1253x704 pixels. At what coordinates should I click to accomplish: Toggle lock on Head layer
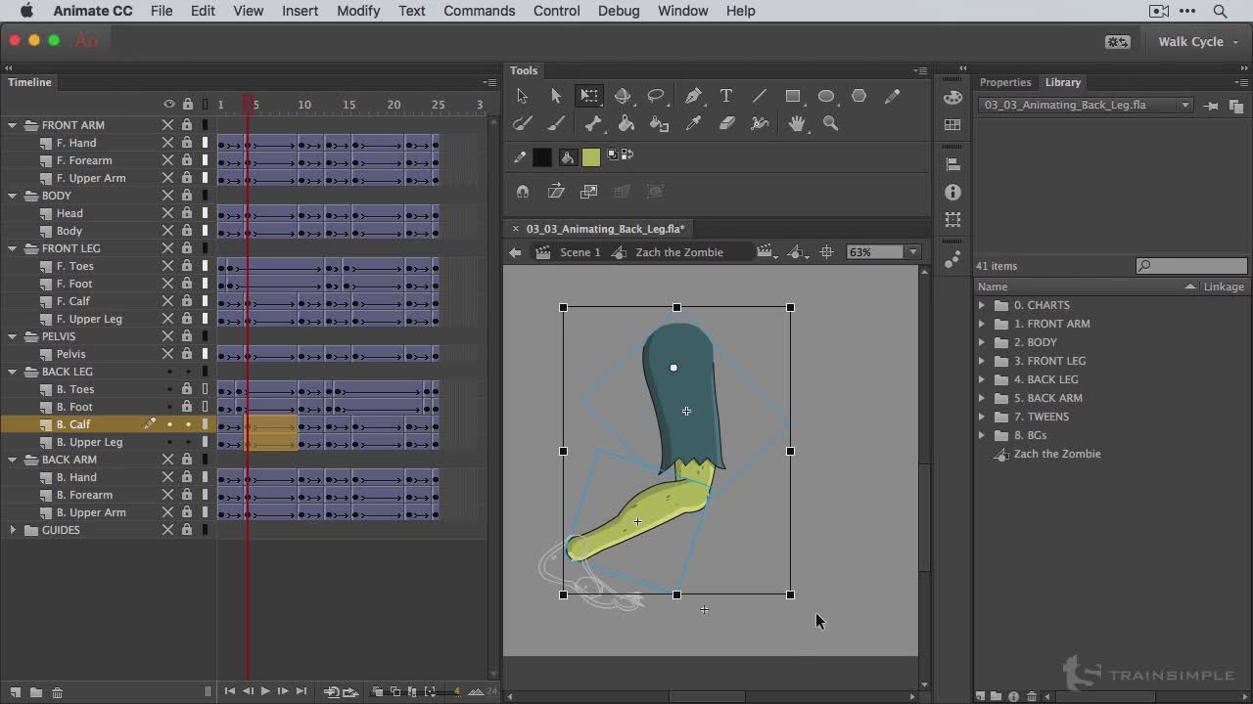[x=187, y=213]
